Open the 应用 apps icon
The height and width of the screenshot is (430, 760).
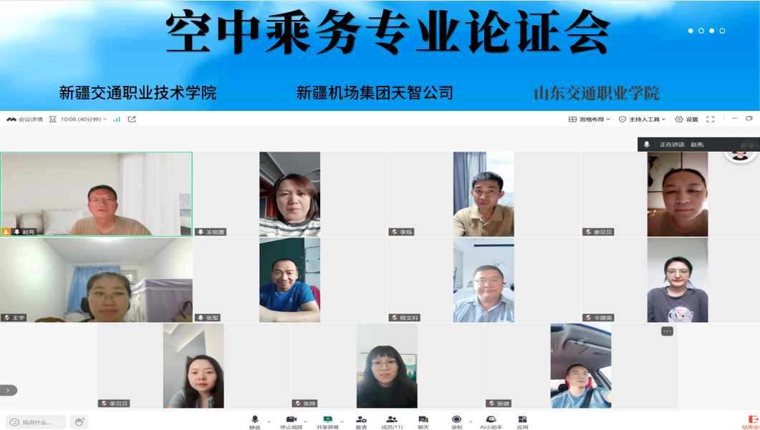tap(522, 421)
